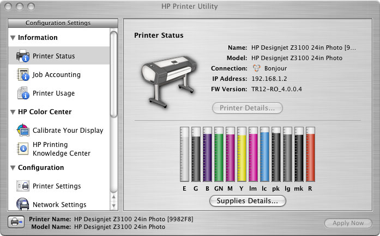The image size is (380, 236).
Task: Click the G gray ink gauge
Action: pos(196,154)
